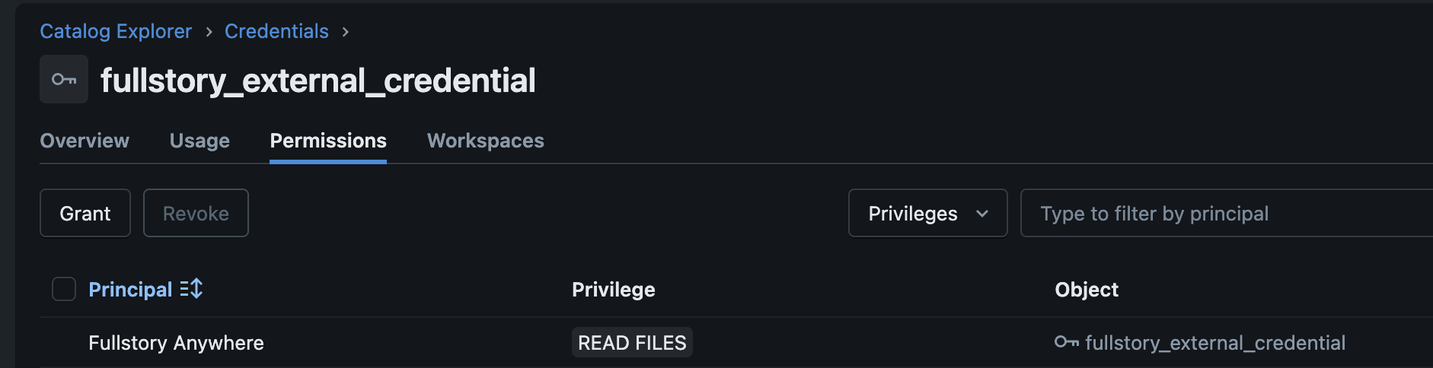The width and height of the screenshot is (1433, 368).
Task: Open the Credentials breadcrumb link
Action: pyautogui.click(x=276, y=31)
